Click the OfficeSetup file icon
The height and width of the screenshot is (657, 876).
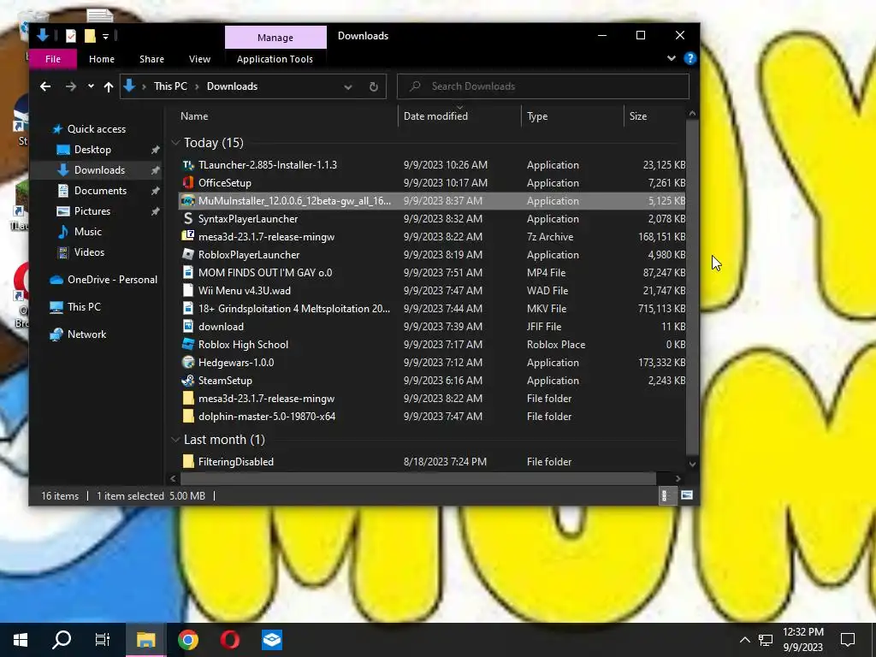click(188, 183)
